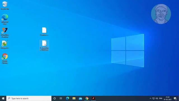Screen dimensions: 179x101
Task: Open File Explorer from the taskbar
Action: (x=74, y=98)
